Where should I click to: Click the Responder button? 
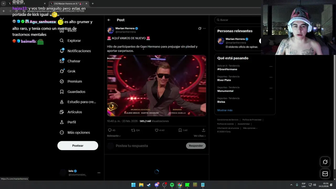[196, 146]
